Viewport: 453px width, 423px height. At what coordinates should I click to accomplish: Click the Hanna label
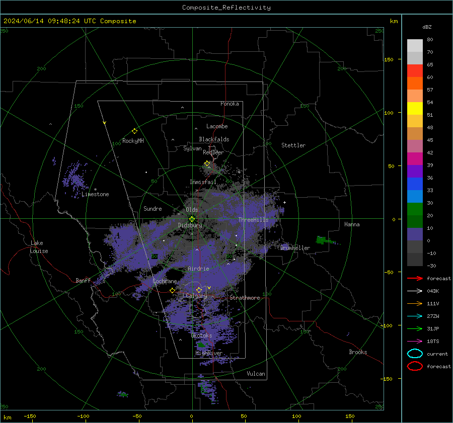352,225
